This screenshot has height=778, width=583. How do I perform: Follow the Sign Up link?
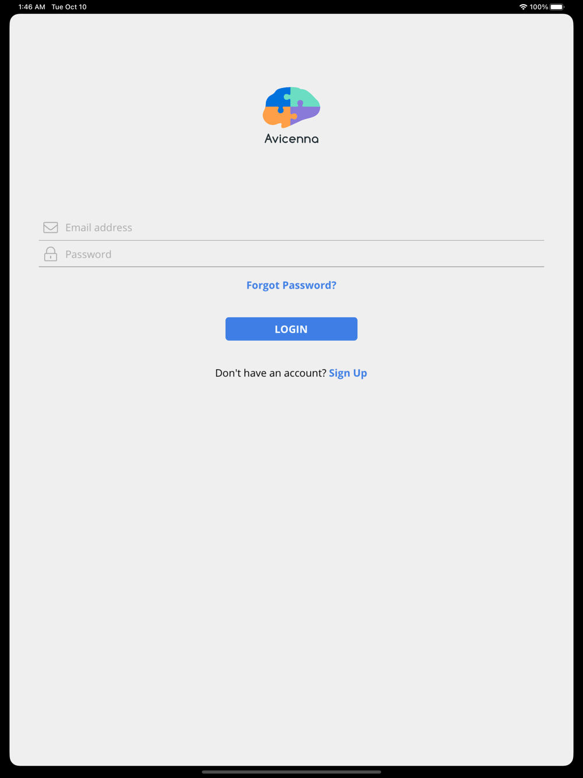pyautogui.click(x=348, y=373)
